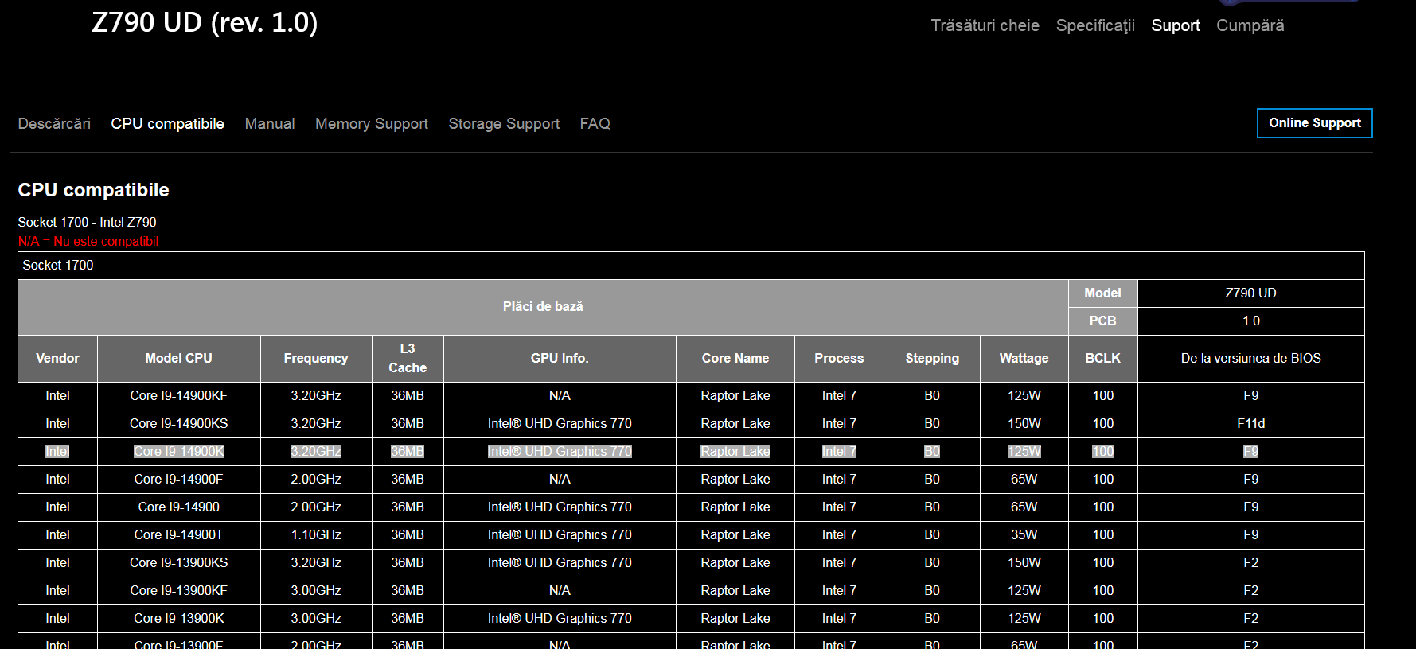This screenshot has height=649, width=1416.
Task: Click BIOS version F9 for I9-14900KF
Action: coord(1250,396)
